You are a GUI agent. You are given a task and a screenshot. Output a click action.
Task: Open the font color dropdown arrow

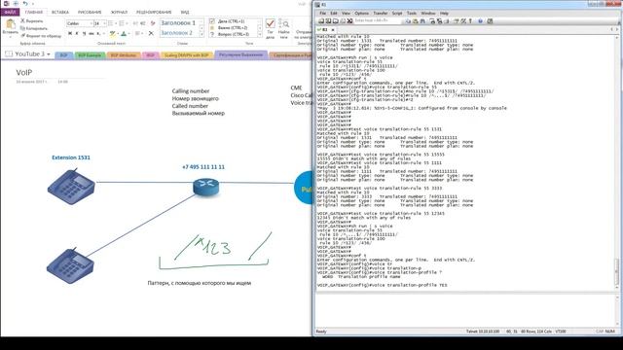[128, 34]
